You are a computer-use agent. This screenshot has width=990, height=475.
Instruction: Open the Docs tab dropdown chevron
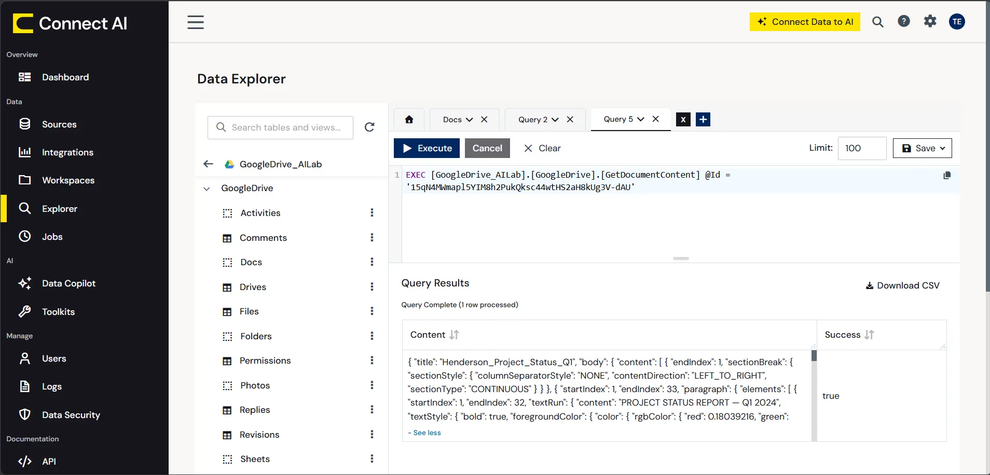click(x=470, y=120)
